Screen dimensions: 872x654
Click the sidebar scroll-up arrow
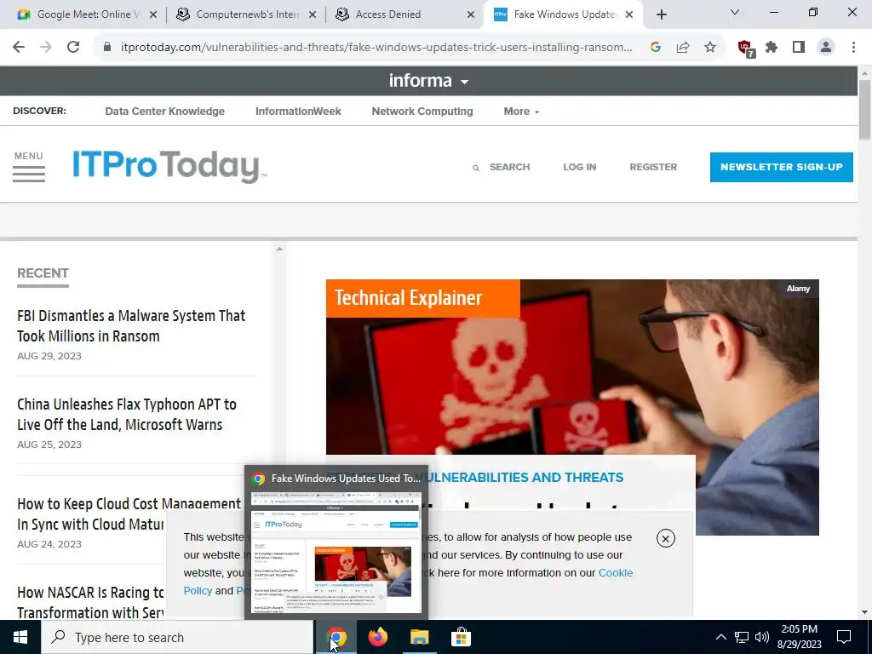[279, 250]
